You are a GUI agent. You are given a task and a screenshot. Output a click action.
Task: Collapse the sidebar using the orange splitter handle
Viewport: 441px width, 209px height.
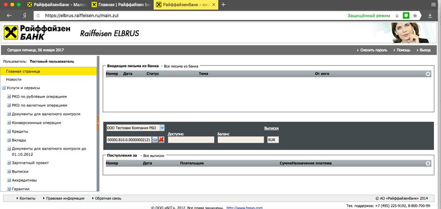click(x=98, y=123)
